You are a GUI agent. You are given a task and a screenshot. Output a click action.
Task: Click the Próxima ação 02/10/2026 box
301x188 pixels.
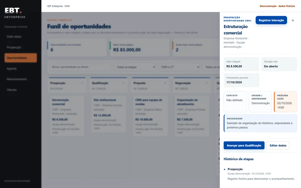286,102
